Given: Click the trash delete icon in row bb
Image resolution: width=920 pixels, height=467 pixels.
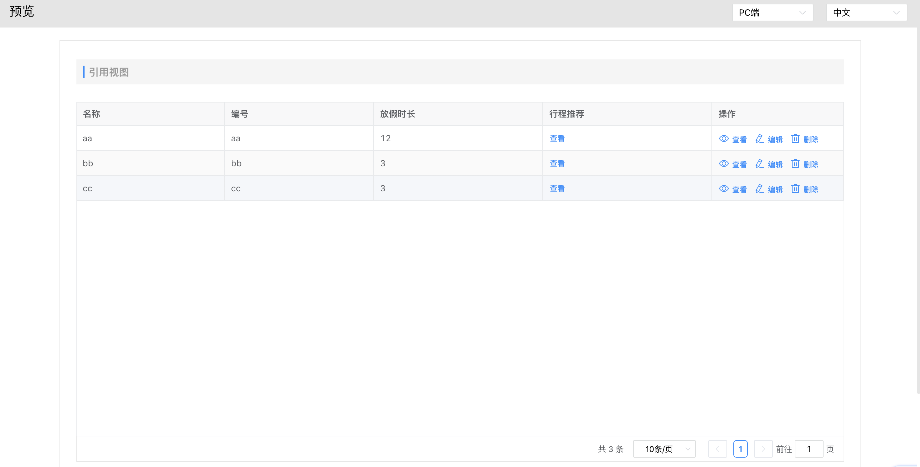Looking at the screenshot, I should [795, 163].
